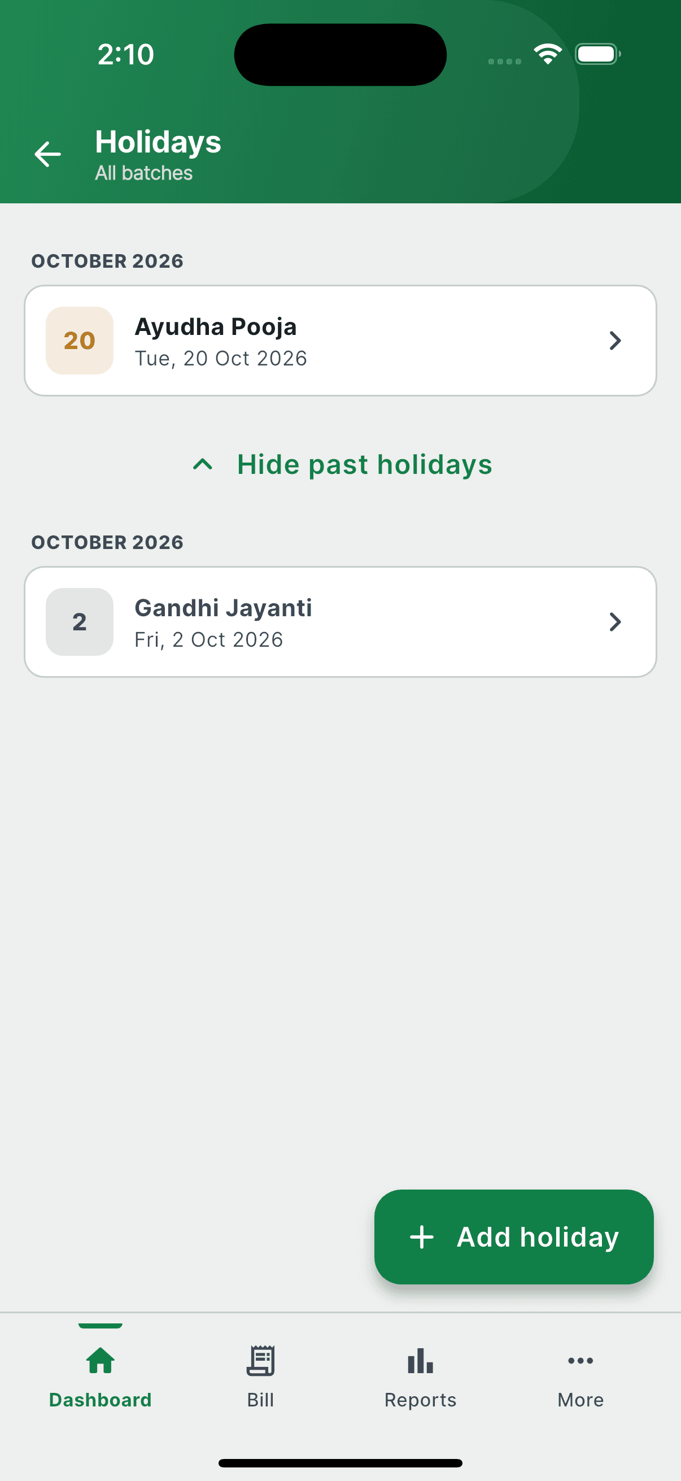Open the Reports bar chart icon

click(x=420, y=1360)
